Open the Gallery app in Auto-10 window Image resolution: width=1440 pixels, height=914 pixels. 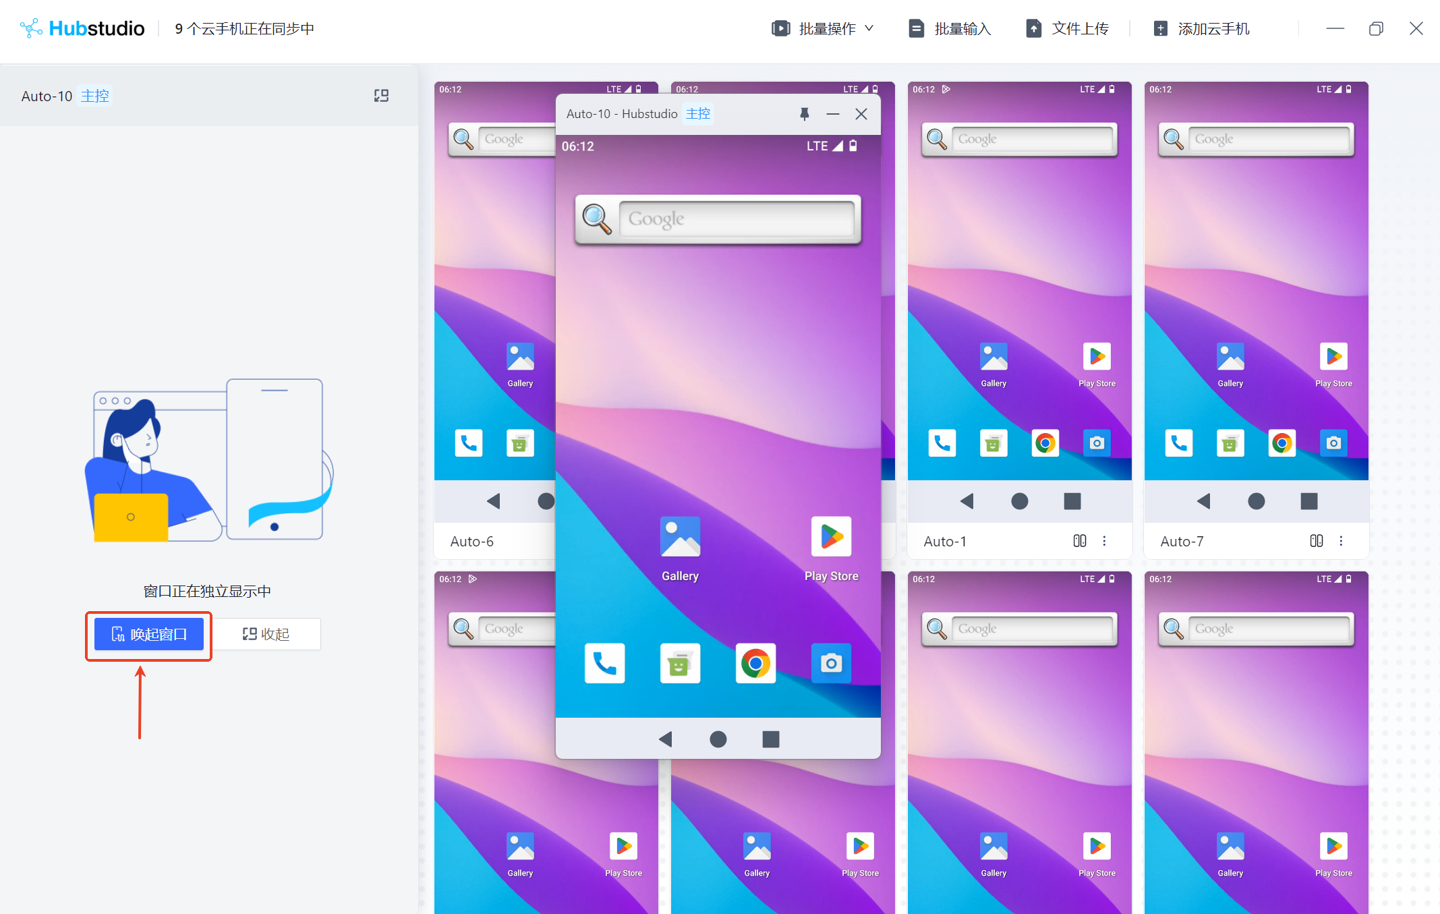tap(680, 548)
